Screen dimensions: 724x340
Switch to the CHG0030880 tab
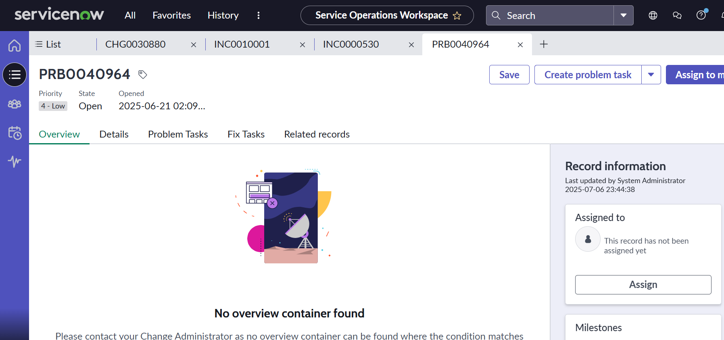(136, 44)
